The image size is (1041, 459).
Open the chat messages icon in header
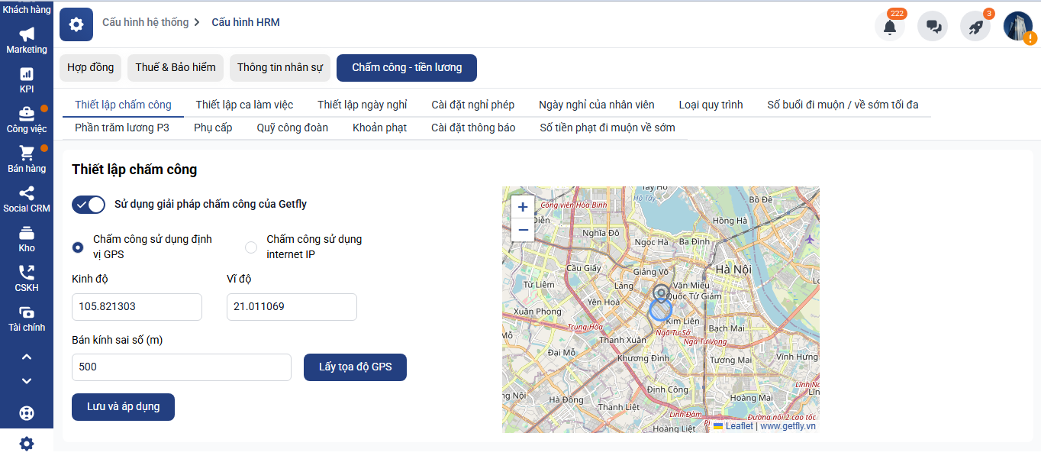[x=933, y=26]
